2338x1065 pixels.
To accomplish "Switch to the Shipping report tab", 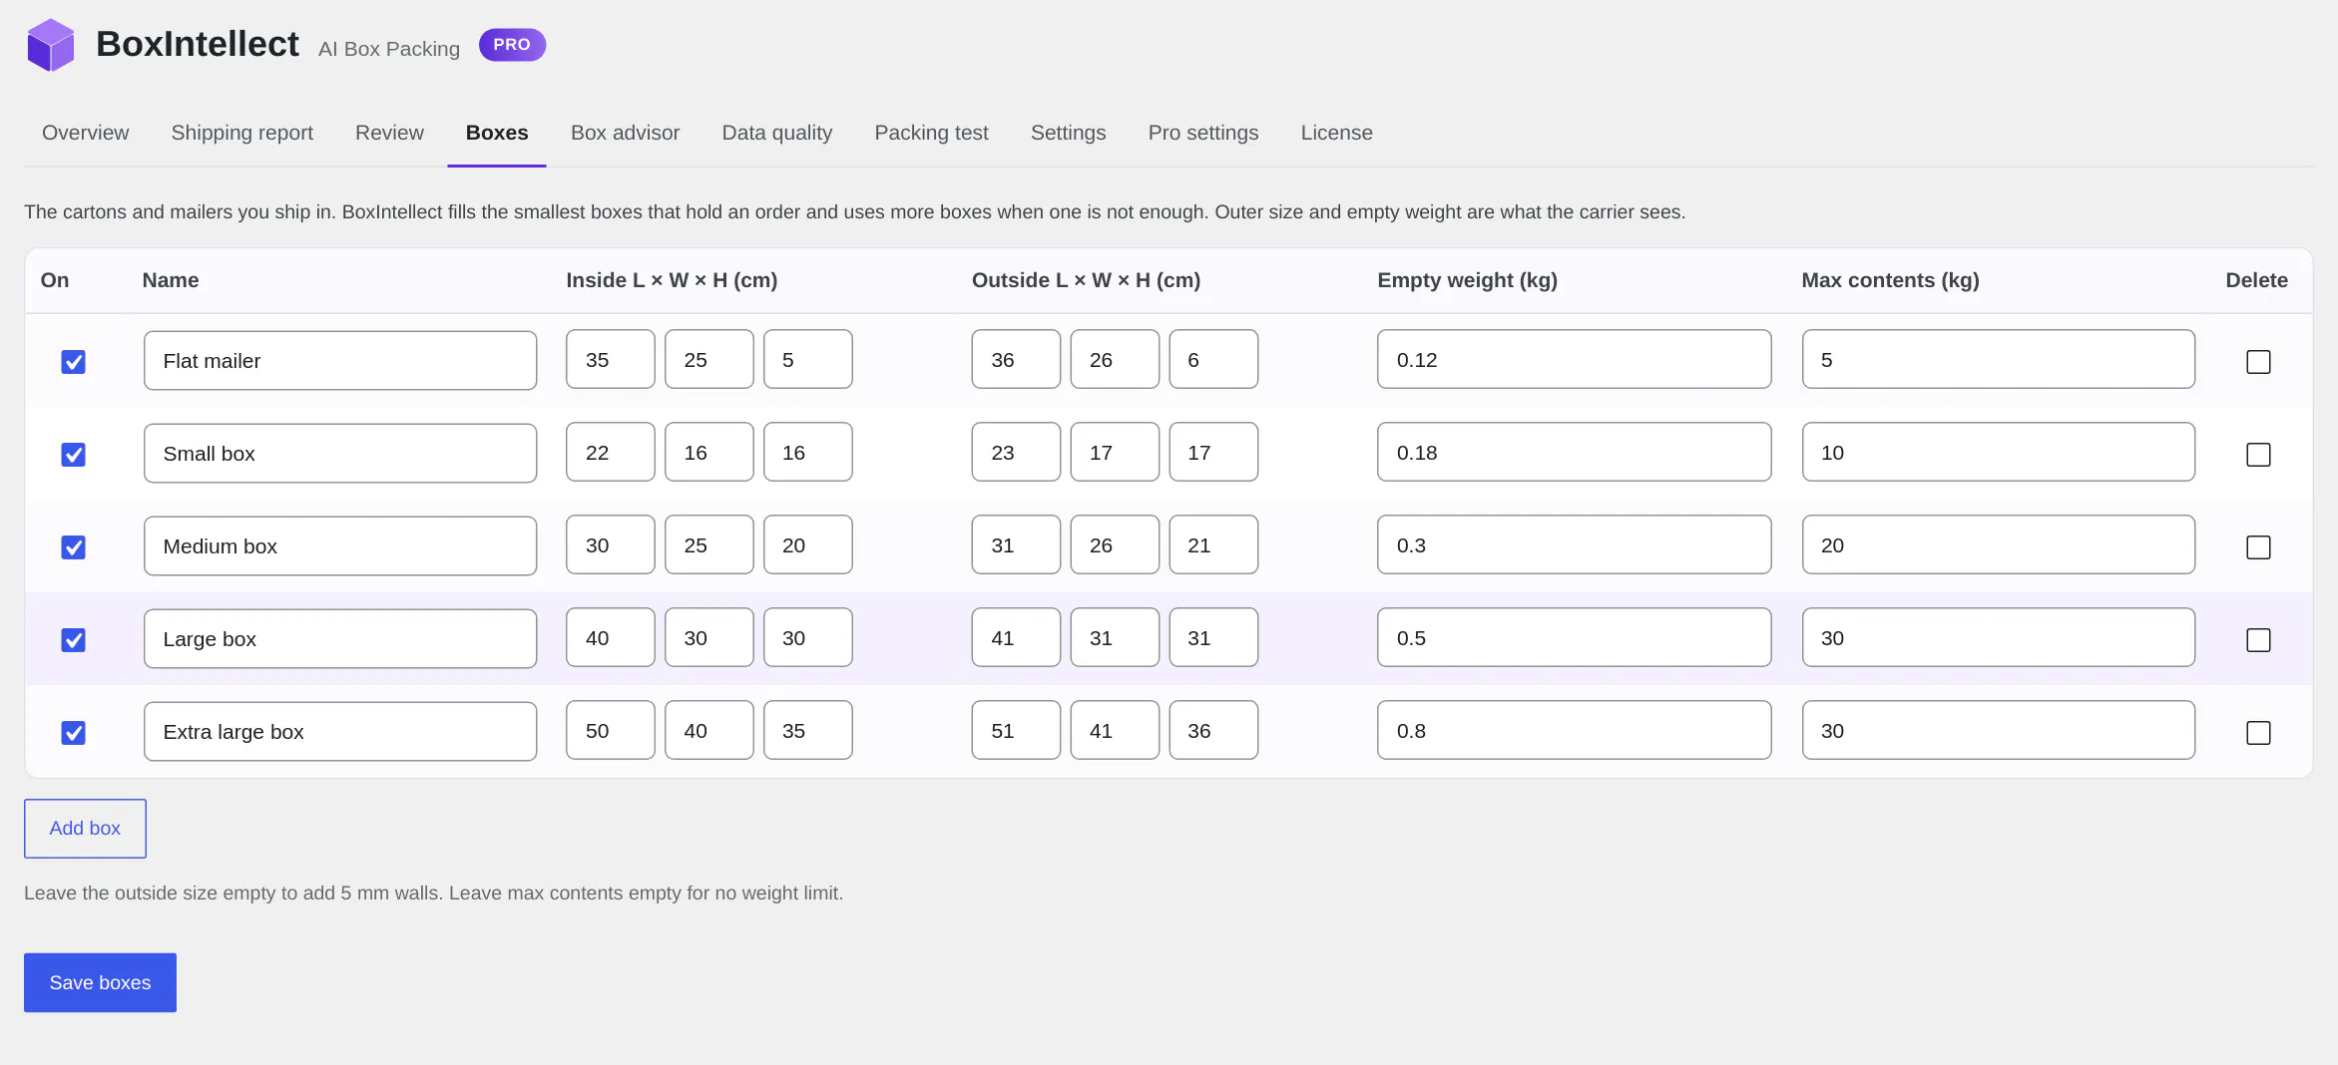I will [x=241, y=133].
